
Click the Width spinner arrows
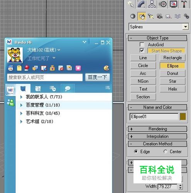[x=180, y=186]
